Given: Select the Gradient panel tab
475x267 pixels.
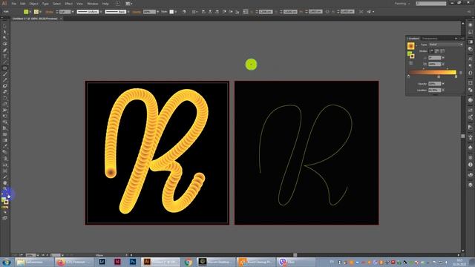Looking at the screenshot, I should pyautogui.click(x=413, y=39).
